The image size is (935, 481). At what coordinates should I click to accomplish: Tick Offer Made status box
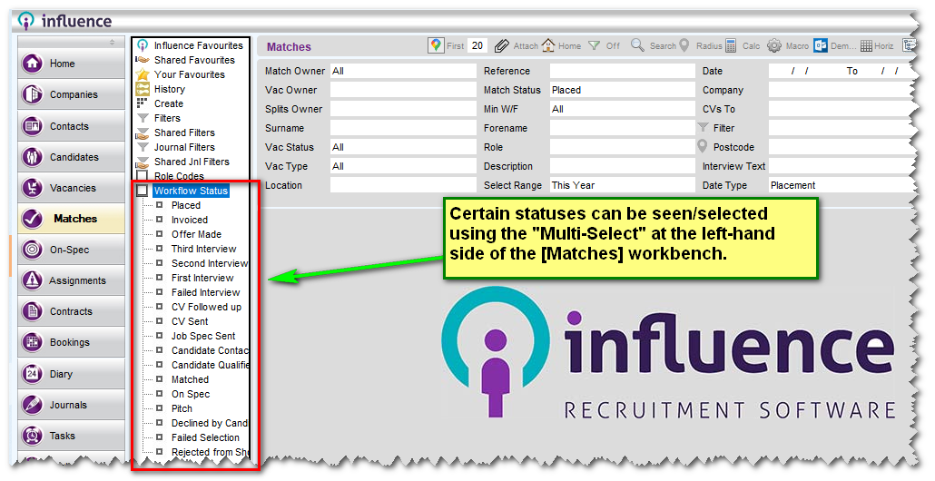point(159,233)
